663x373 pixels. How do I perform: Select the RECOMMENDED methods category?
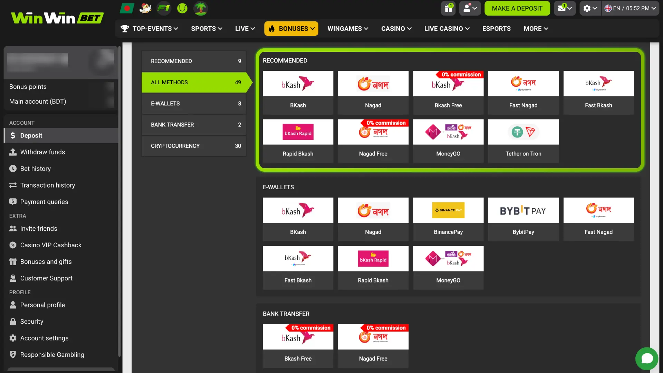(x=194, y=61)
